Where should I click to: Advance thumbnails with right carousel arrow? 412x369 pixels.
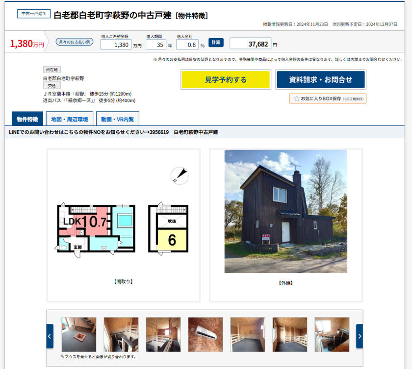(360, 336)
